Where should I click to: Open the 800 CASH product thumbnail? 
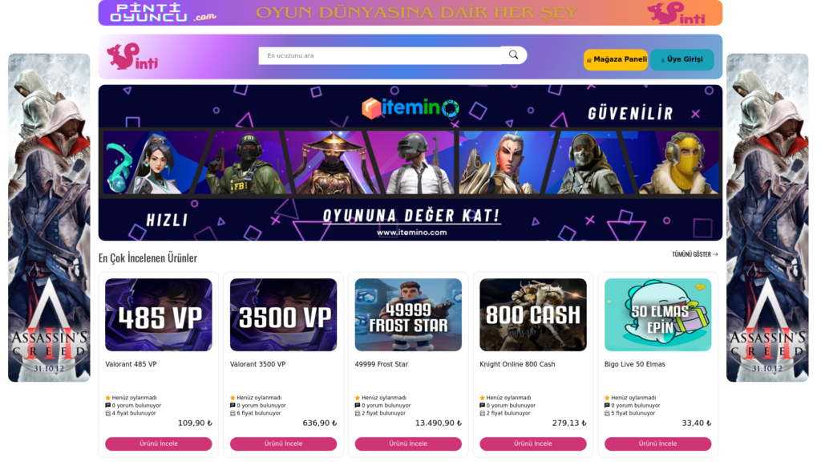point(533,314)
